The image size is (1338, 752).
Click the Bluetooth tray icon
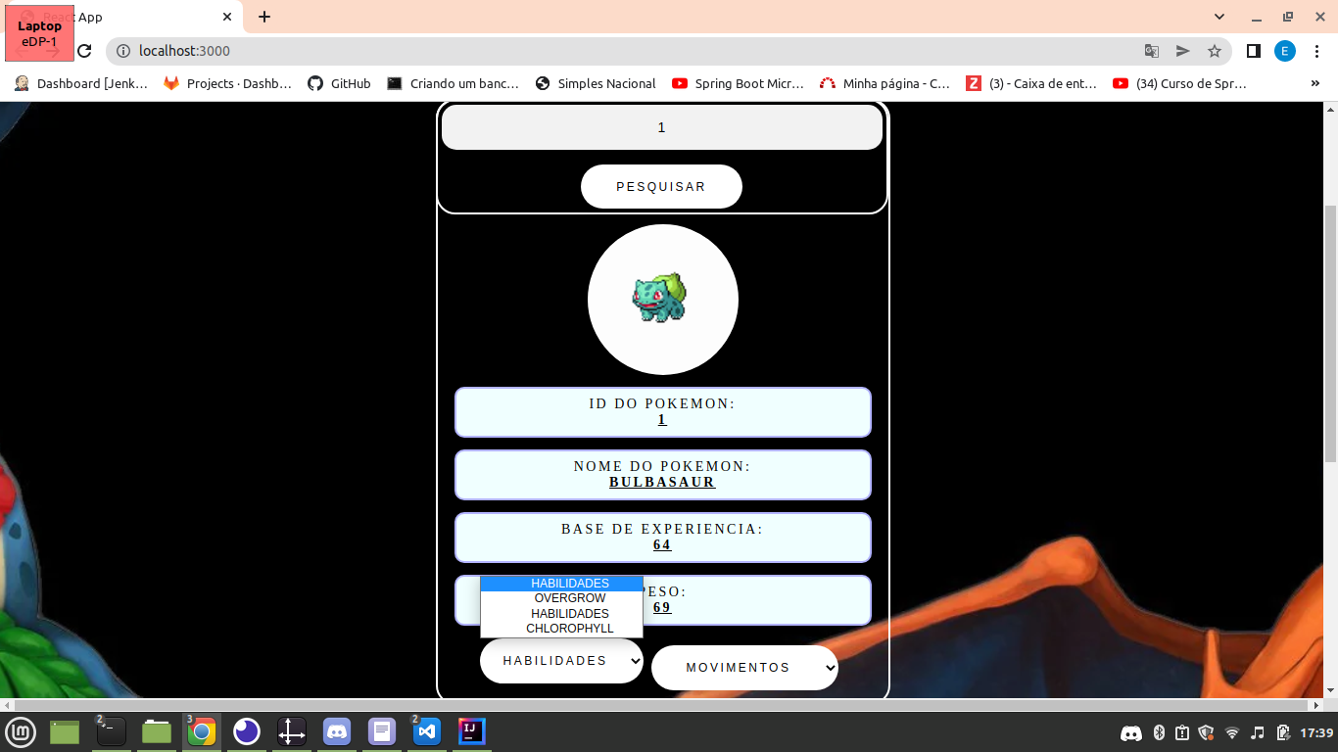[1158, 732]
